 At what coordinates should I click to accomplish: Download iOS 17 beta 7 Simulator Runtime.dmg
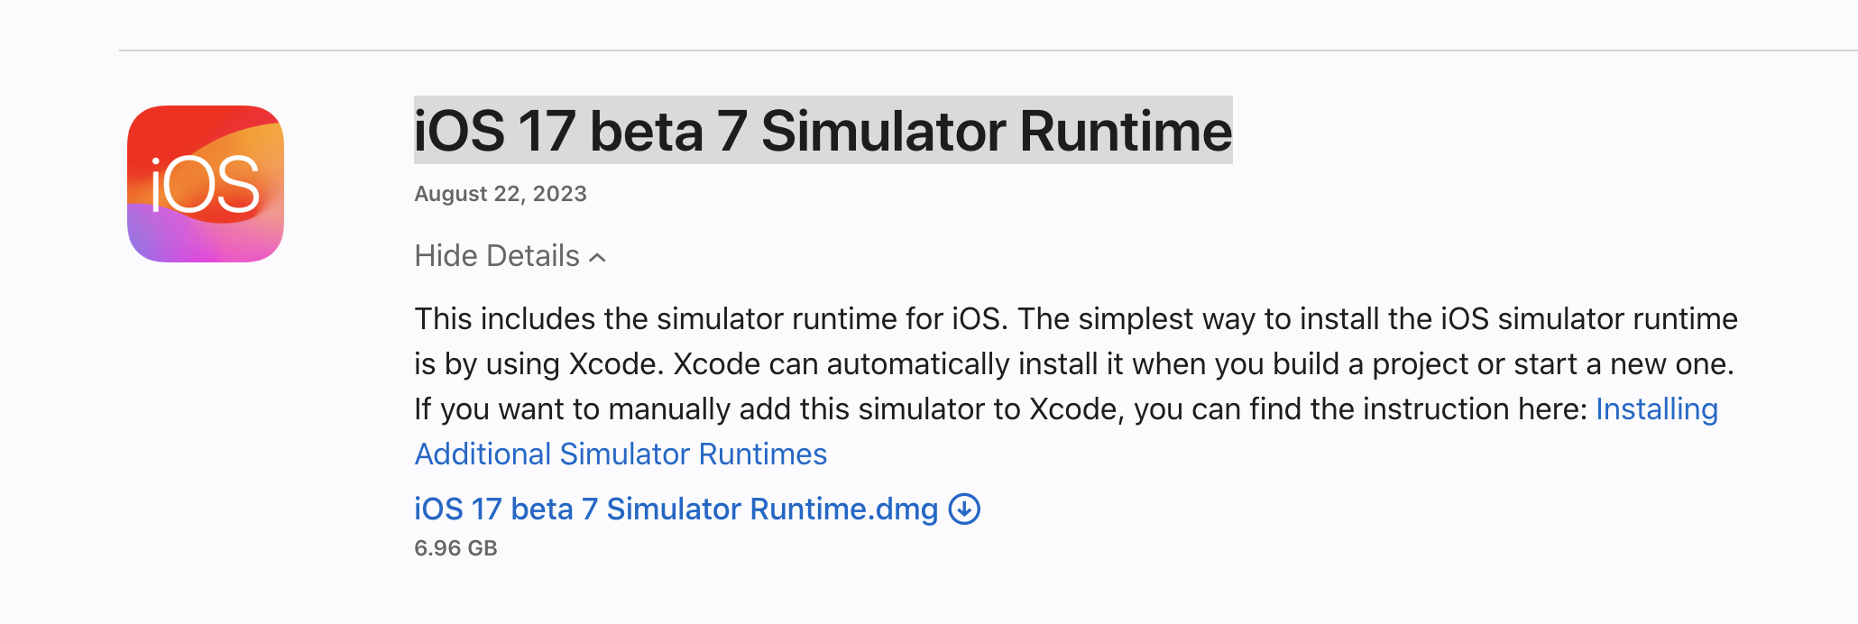click(x=676, y=509)
